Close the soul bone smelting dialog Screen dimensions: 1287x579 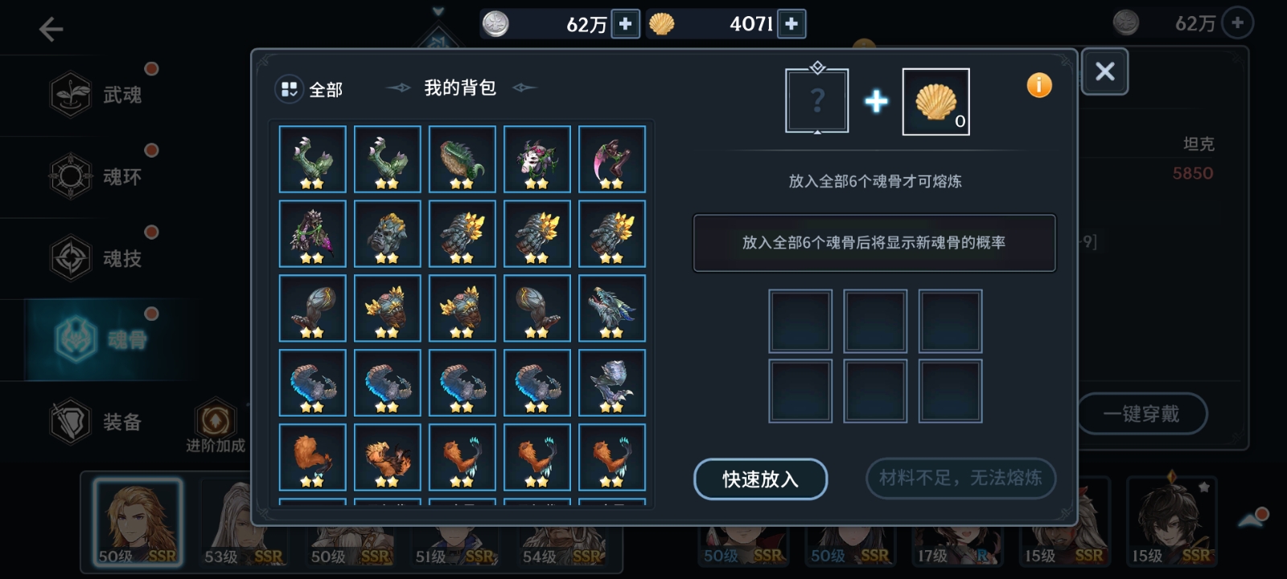1104,72
